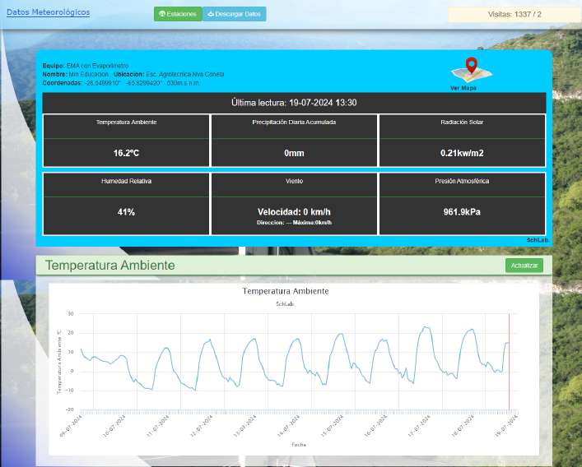Click the 14-07-2024 x-axis date label

[289, 426]
